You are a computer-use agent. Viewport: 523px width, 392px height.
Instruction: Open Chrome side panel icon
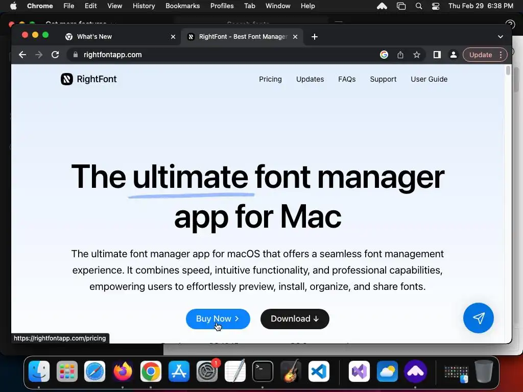437,55
